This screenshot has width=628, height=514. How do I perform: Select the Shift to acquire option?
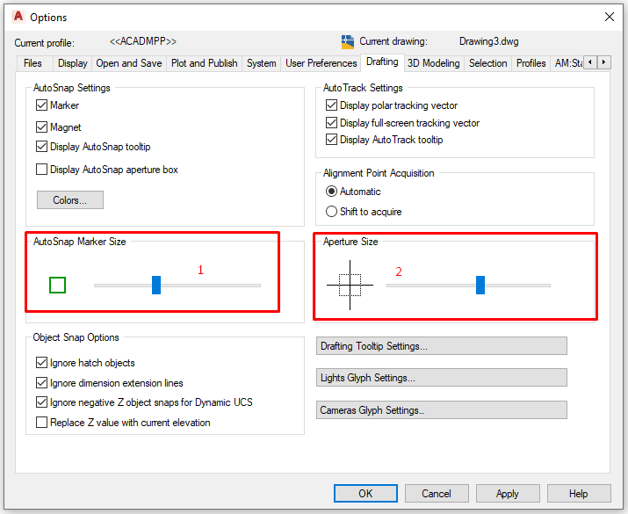(x=331, y=212)
